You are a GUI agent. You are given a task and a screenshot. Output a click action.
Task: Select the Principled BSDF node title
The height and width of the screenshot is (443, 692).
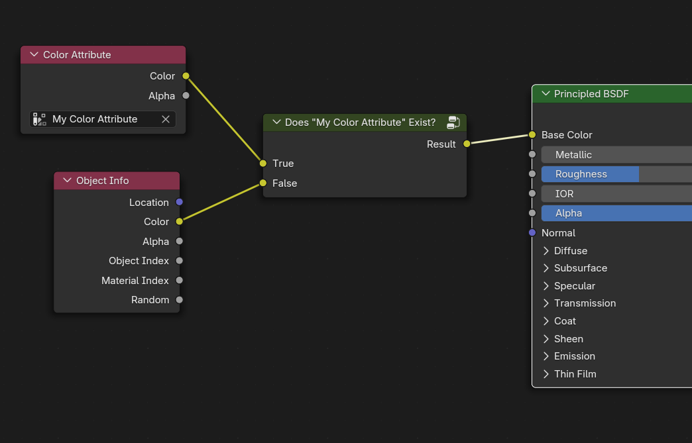[x=591, y=94]
